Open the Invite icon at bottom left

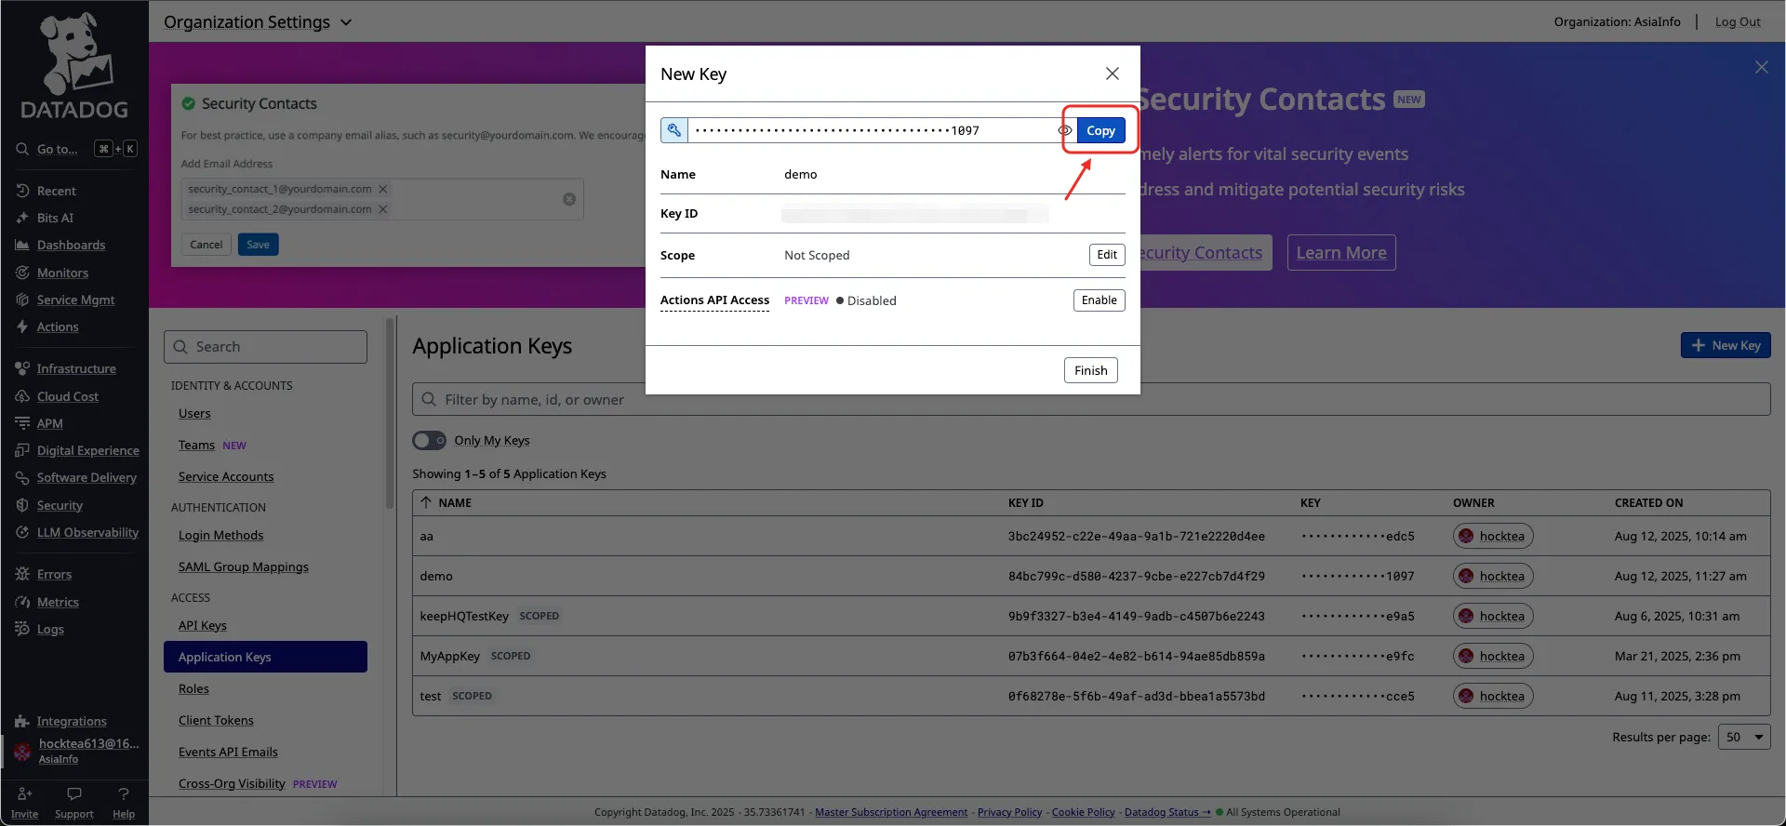click(25, 794)
